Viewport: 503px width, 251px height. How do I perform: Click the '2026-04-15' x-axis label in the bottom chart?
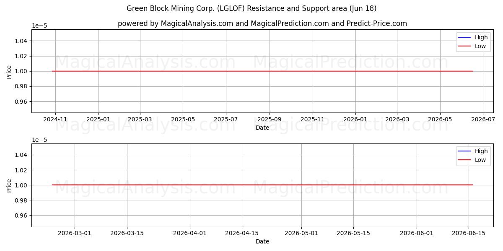[x=242, y=233]
